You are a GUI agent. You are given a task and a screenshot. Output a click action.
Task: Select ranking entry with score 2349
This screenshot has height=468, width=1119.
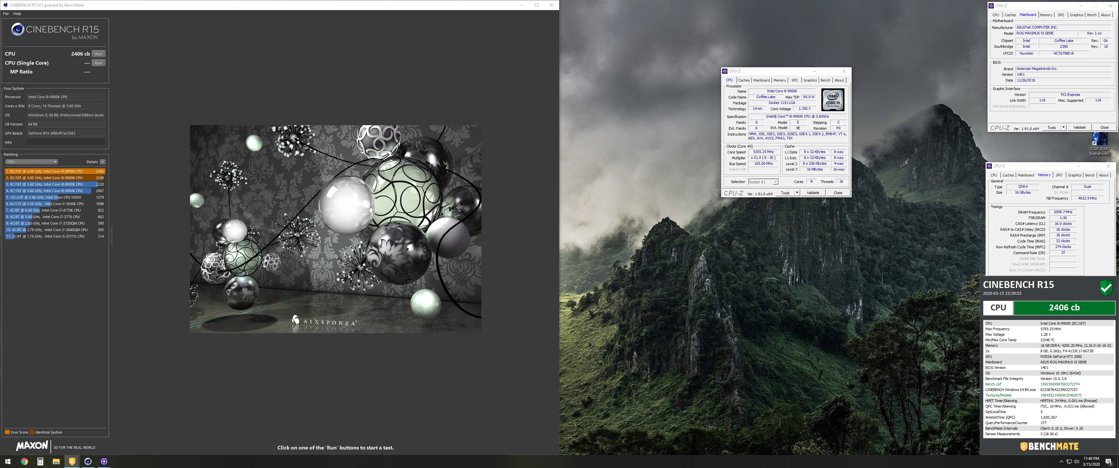pos(55,178)
